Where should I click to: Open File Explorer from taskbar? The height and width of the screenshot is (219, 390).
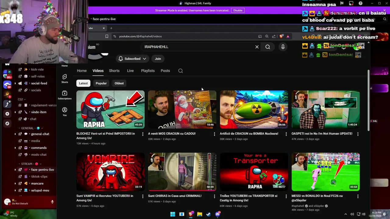click(x=200, y=214)
